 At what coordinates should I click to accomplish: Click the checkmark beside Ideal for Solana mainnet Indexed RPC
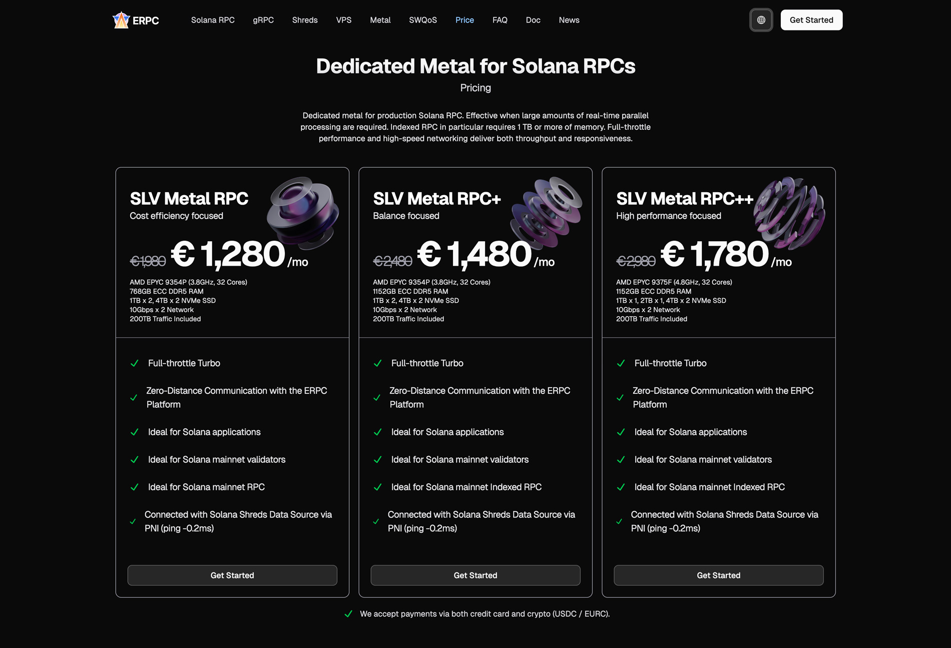377,486
